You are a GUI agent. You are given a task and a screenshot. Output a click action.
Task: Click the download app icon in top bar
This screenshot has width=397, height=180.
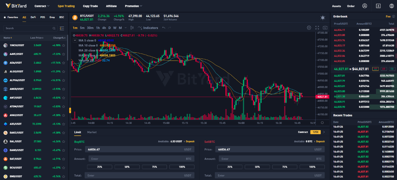(x=379, y=6)
